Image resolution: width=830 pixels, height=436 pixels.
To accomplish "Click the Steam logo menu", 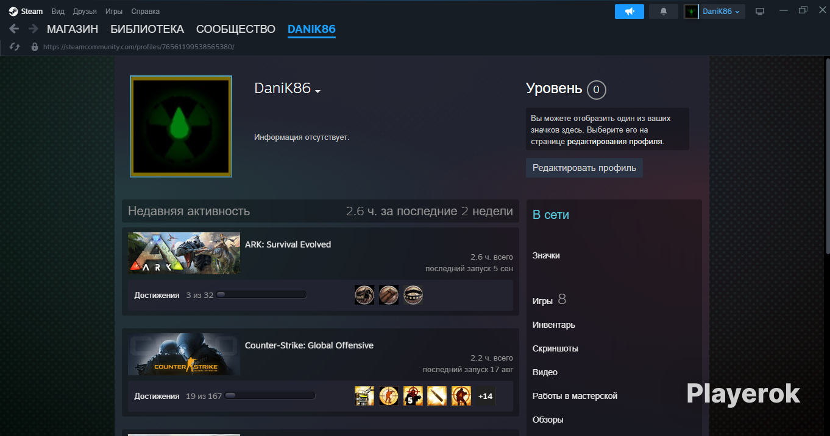I will [x=26, y=11].
